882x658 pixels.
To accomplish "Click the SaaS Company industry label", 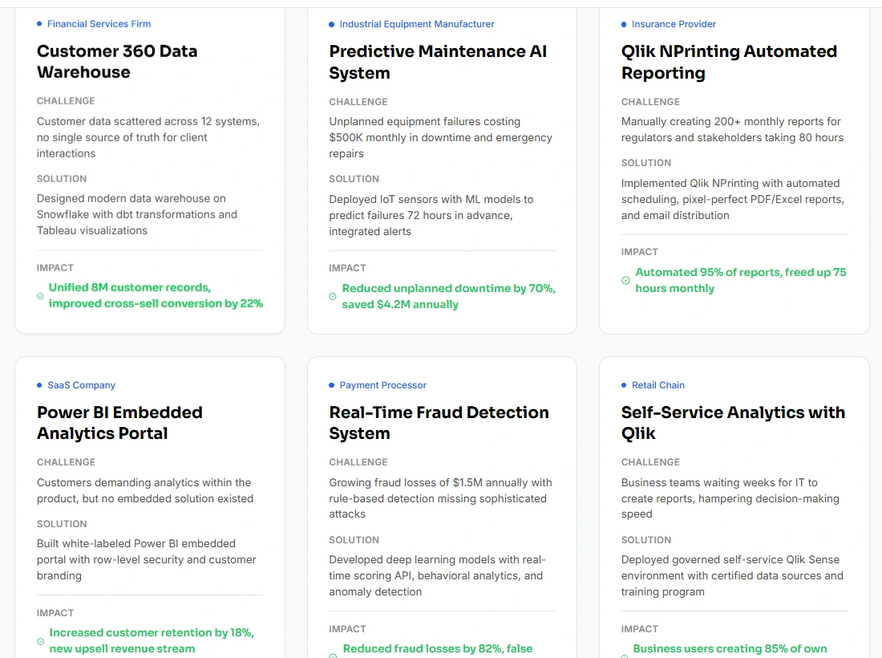I will point(81,385).
